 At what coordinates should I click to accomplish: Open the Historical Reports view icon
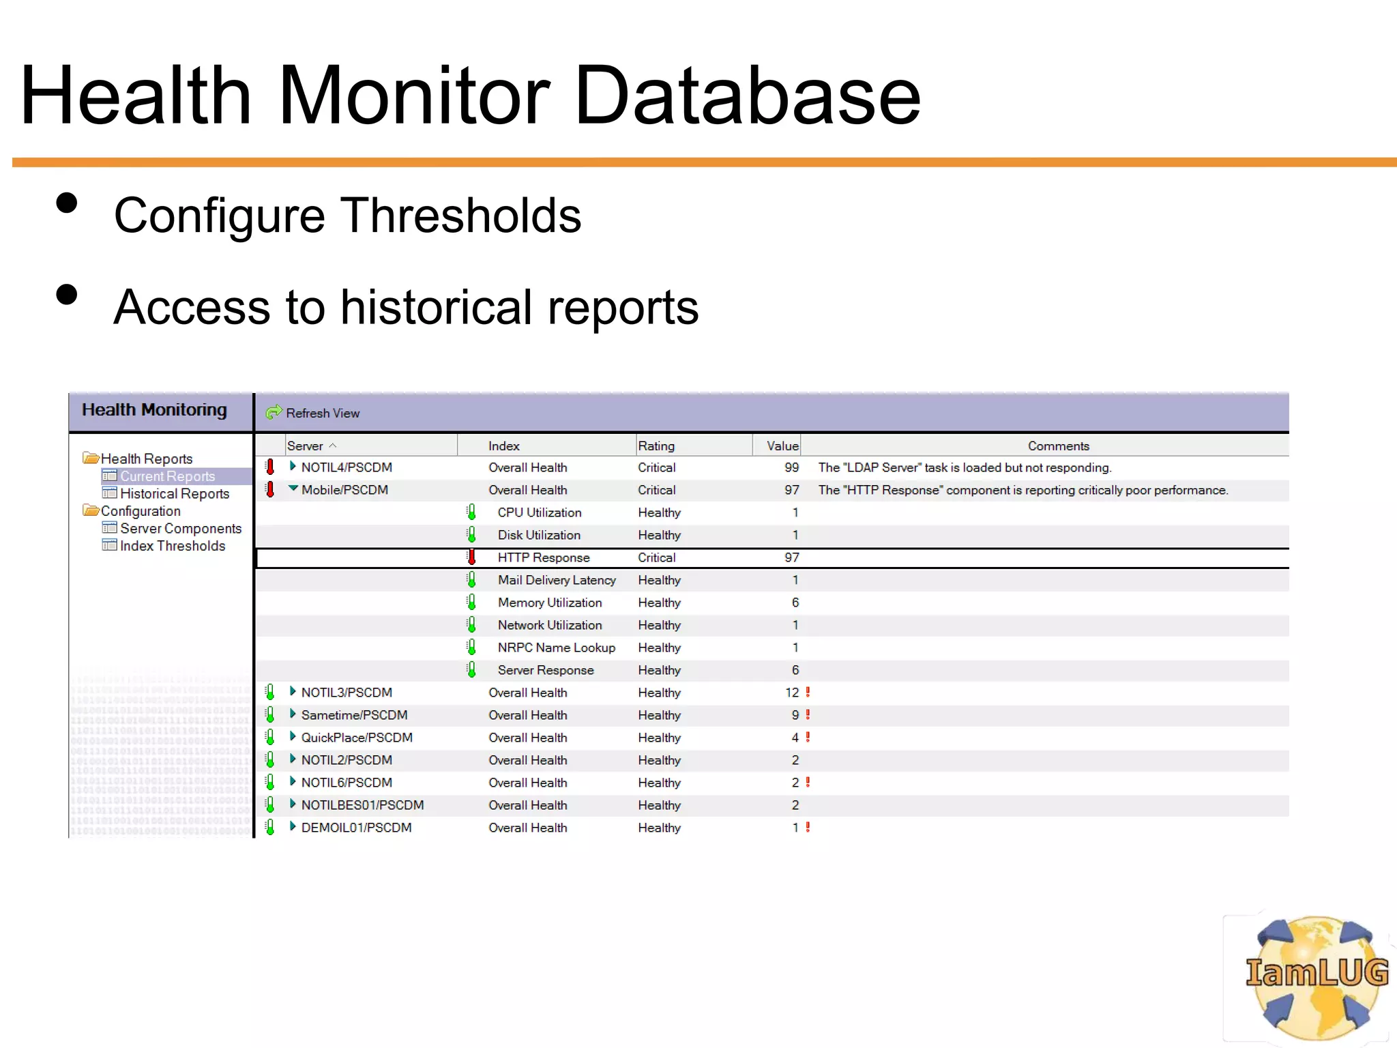(x=109, y=493)
